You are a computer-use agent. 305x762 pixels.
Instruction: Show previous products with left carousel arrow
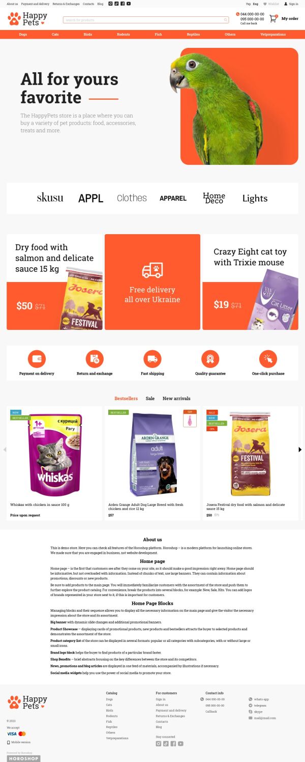tap(5, 449)
